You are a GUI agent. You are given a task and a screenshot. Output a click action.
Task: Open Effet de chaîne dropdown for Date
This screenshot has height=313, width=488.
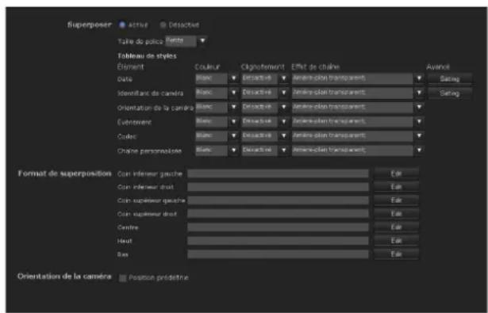358,78
